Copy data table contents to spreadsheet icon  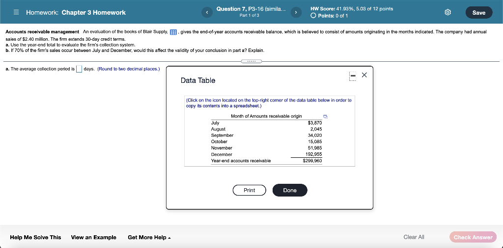pos(325,117)
